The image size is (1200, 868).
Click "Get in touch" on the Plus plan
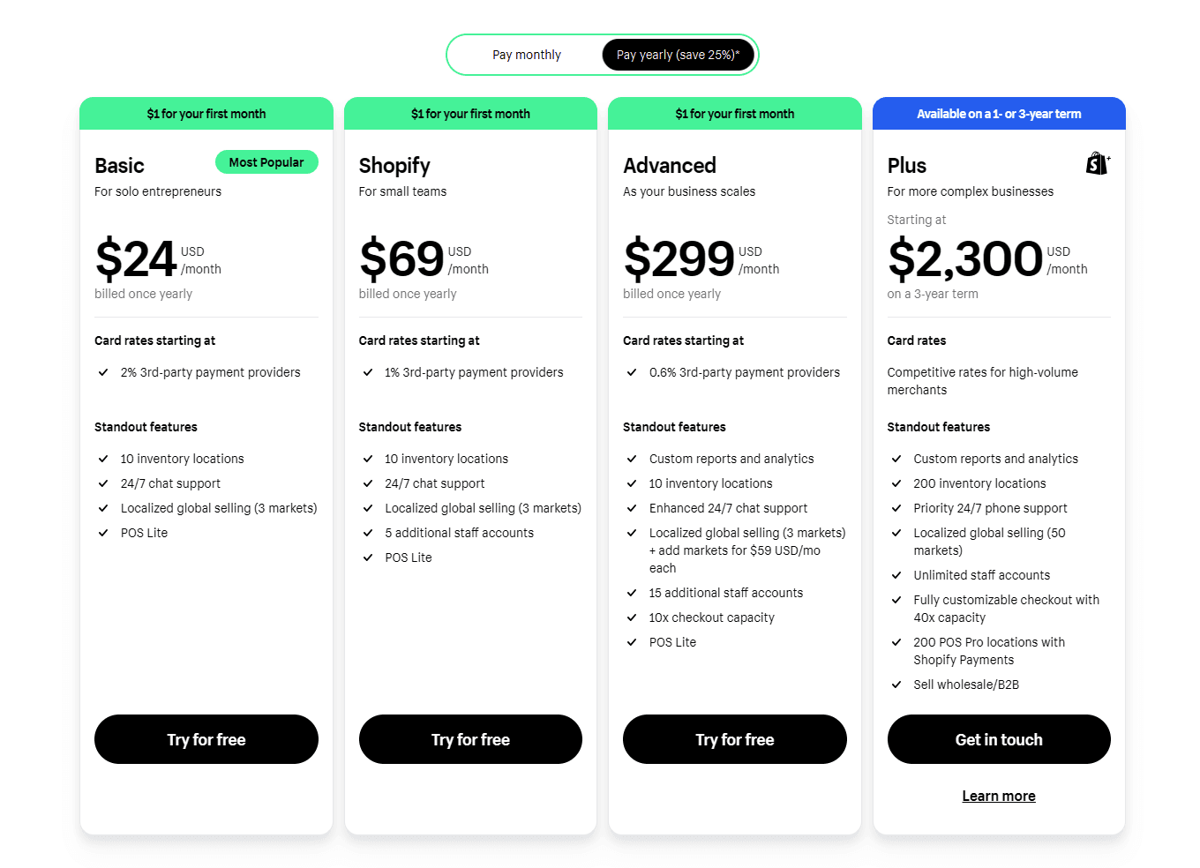[998, 739]
